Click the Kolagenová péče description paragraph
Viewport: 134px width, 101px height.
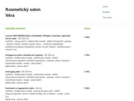(x=38, y=60)
